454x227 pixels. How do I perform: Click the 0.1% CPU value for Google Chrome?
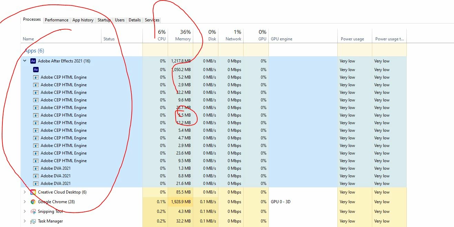[161, 202]
